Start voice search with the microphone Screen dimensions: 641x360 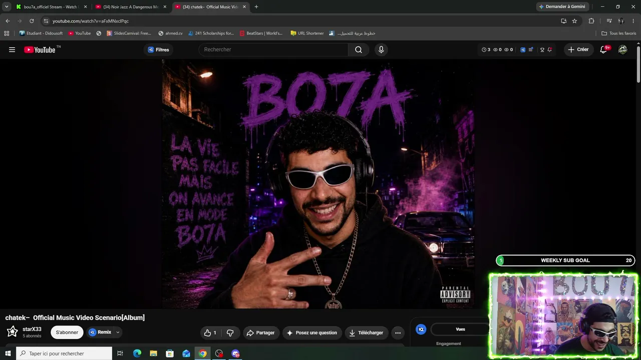(381, 49)
